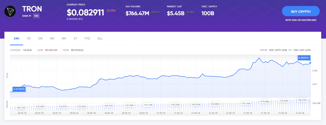This screenshot has height=125, width=326.
Task: Select the YTD tab
Action: tap(87, 39)
